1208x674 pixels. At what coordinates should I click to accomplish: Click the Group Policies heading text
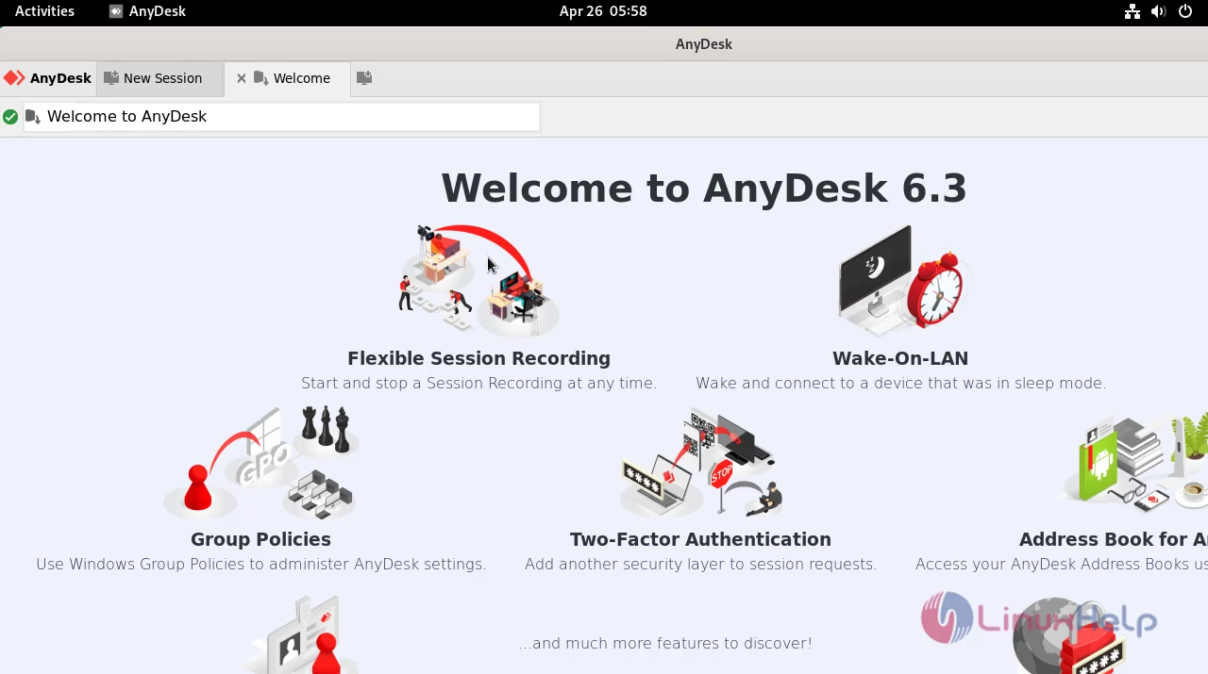click(x=260, y=539)
